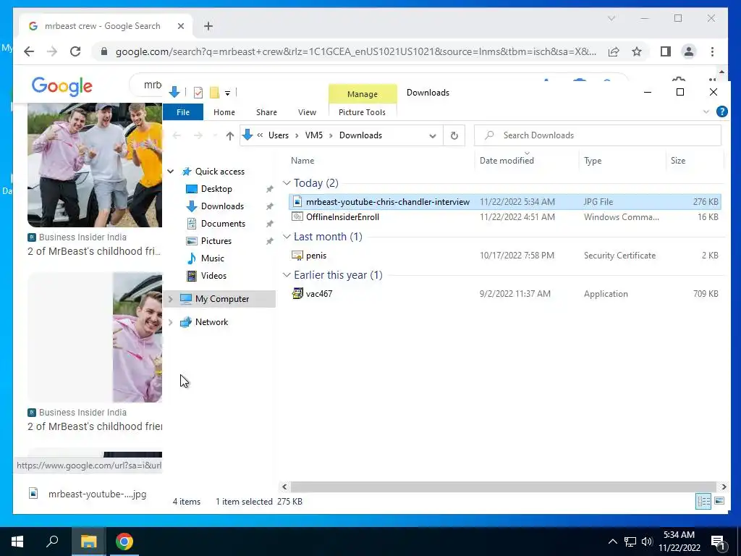
Task: Sort by Date modified column header
Action: [507, 161]
